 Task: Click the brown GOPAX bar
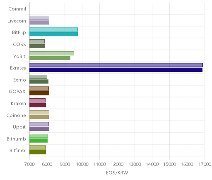39,93
